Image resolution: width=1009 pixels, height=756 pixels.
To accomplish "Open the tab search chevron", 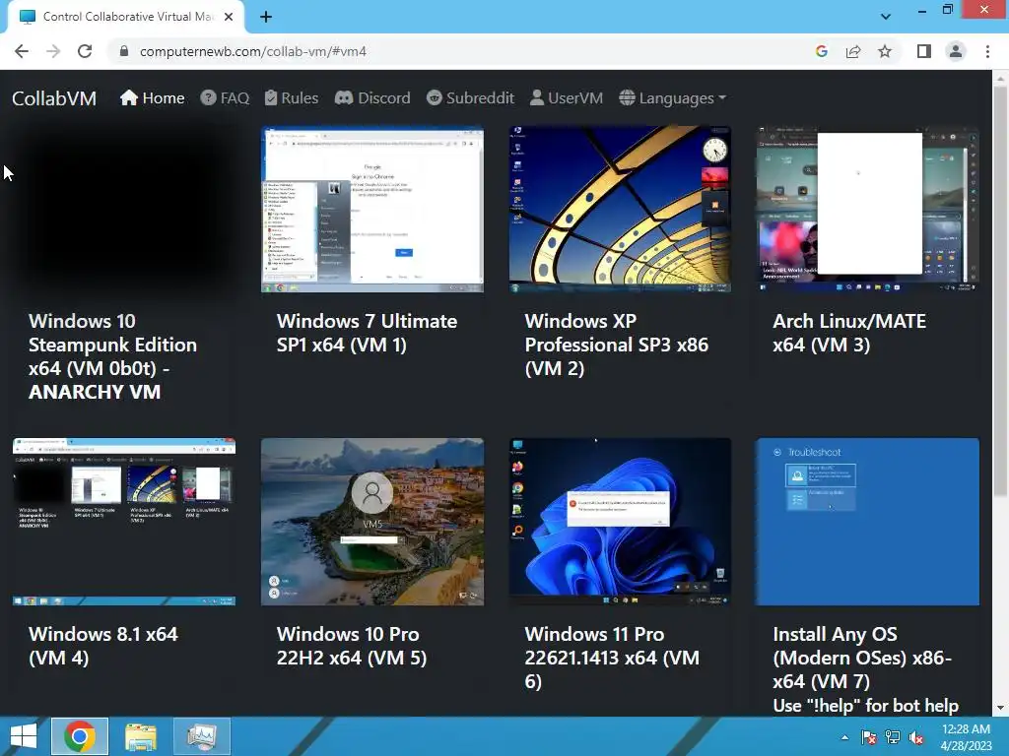I will click(x=886, y=17).
